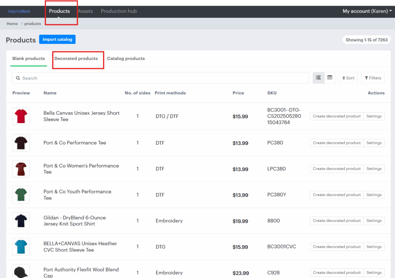Create decorated product for Gildan DryBlend shirt

[336, 221]
